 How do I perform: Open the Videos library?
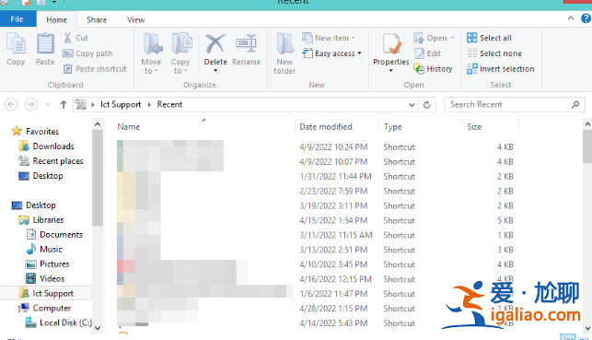45,278
